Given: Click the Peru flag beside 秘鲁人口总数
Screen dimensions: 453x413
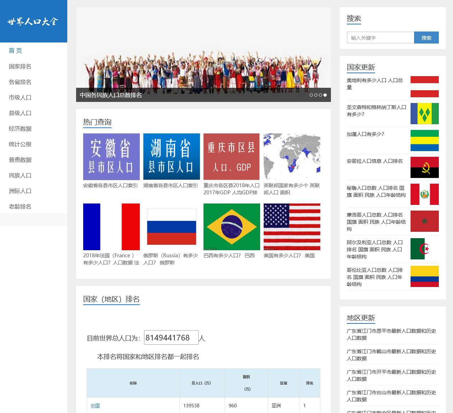Looking at the screenshot, I should pyautogui.click(x=424, y=194).
